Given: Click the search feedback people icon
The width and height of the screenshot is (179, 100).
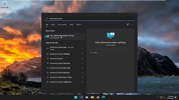Looking at the screenshot, I should pos(128,24).
